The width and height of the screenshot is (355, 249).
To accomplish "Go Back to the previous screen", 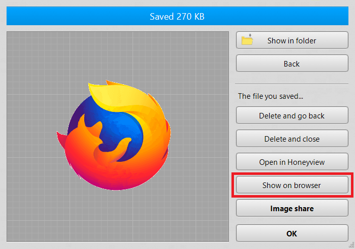I will [292, 64].
